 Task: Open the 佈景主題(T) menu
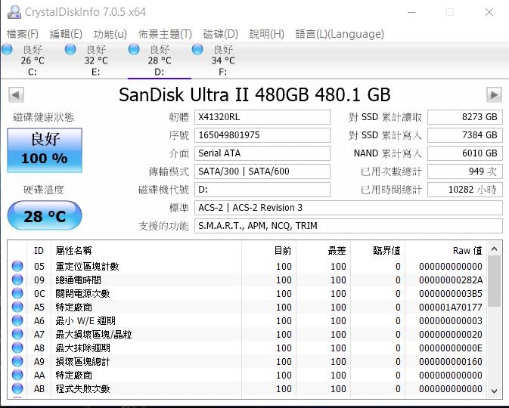[x=165, y=34]
